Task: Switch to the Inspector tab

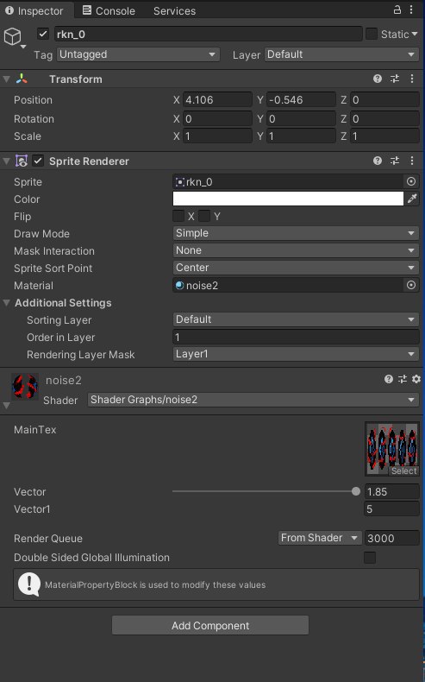Action: click(x=34, y=11)
